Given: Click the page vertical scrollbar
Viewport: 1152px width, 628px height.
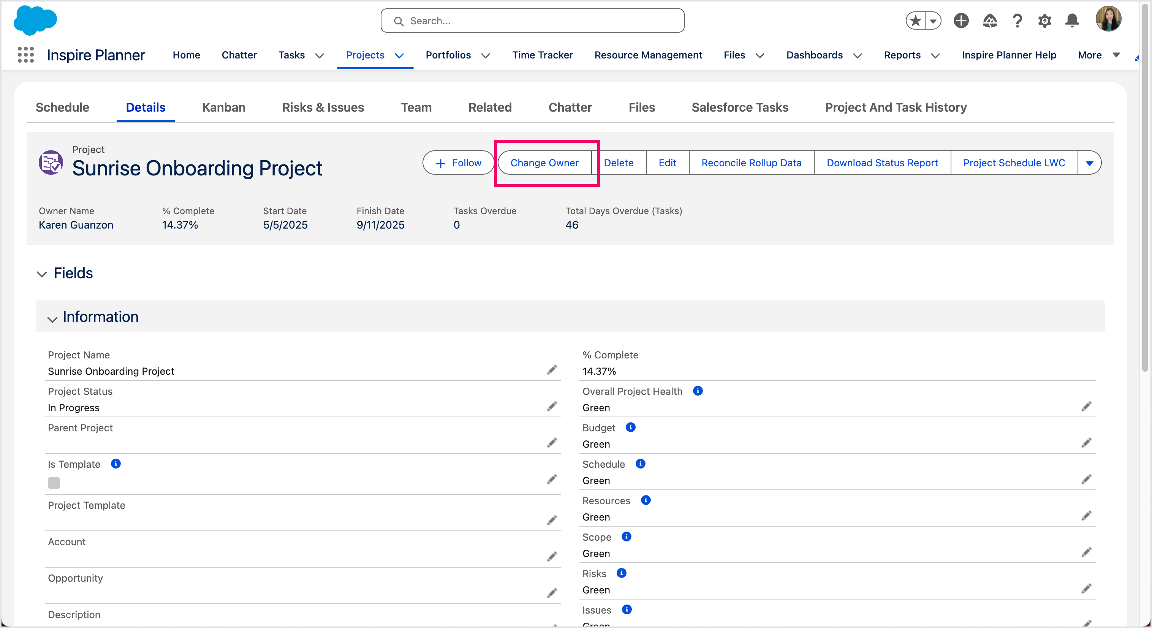Looking at the screenshot, I should [1146, 188].
